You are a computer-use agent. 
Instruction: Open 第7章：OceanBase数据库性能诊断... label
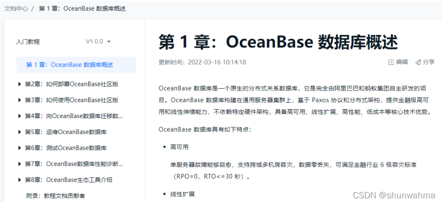(x=74, y=164)
